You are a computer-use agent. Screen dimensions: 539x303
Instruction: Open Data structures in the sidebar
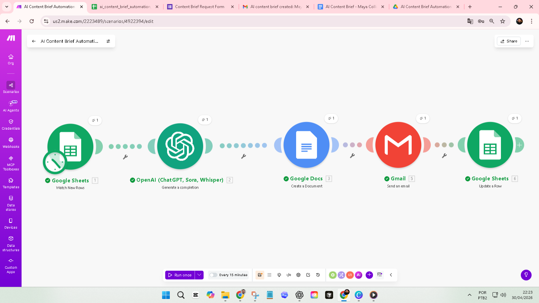coord(11,244)
